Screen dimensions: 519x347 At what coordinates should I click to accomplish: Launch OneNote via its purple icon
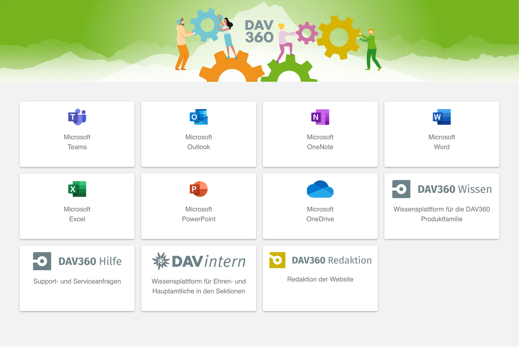click(320, 117)
